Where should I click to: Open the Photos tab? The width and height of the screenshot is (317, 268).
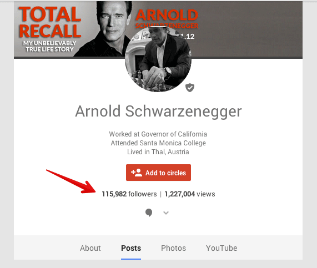[x=173, y=248]
